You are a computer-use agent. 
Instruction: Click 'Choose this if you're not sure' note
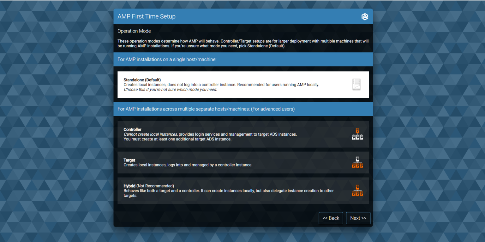[171, 89]
